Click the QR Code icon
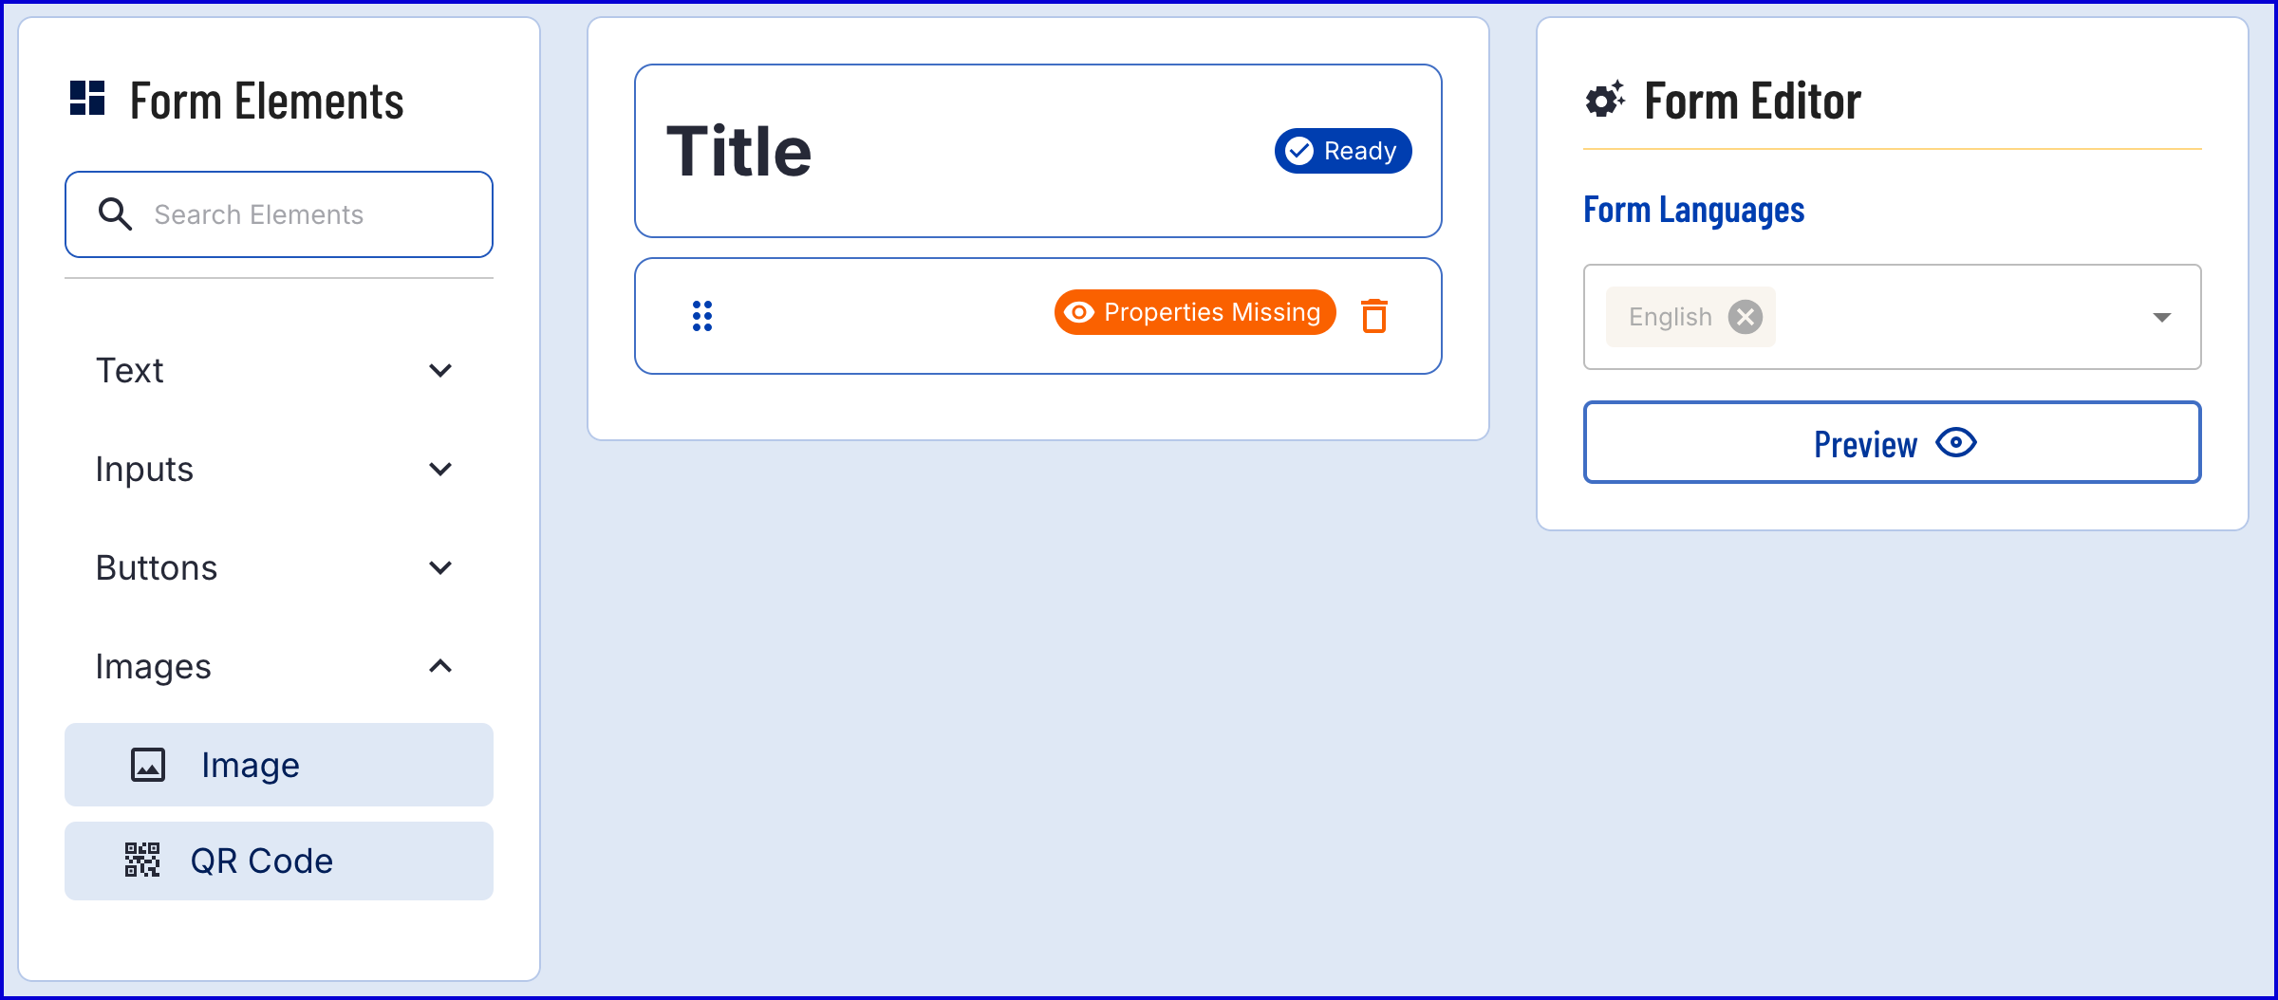Viewport: 2278px width, 1000px height. (142, 860)
